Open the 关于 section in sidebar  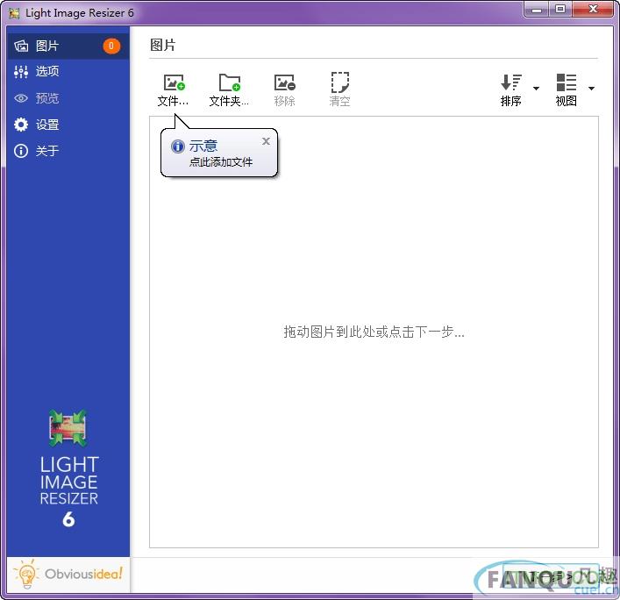(x=68, y=151)
